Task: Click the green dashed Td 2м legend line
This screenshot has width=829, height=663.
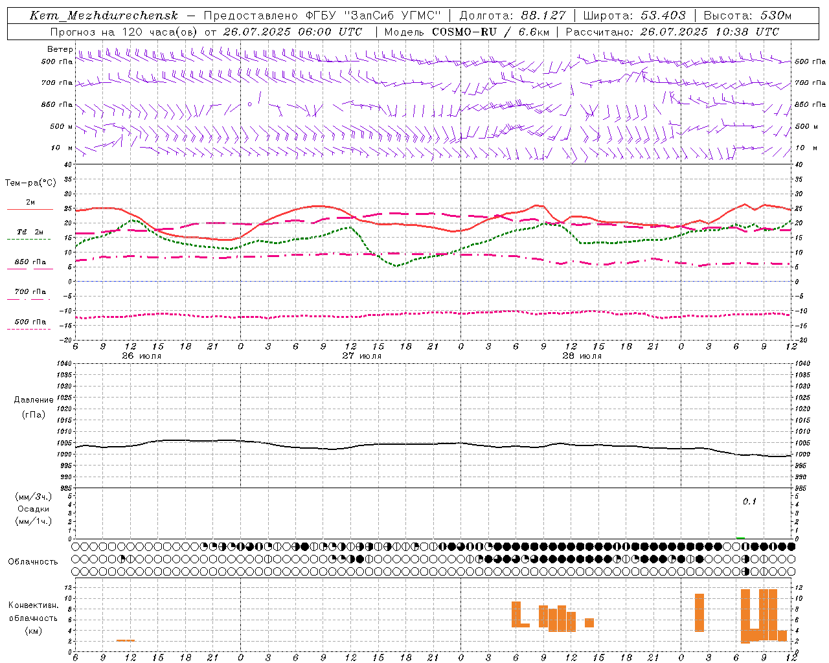Action: tap(28, 239)
